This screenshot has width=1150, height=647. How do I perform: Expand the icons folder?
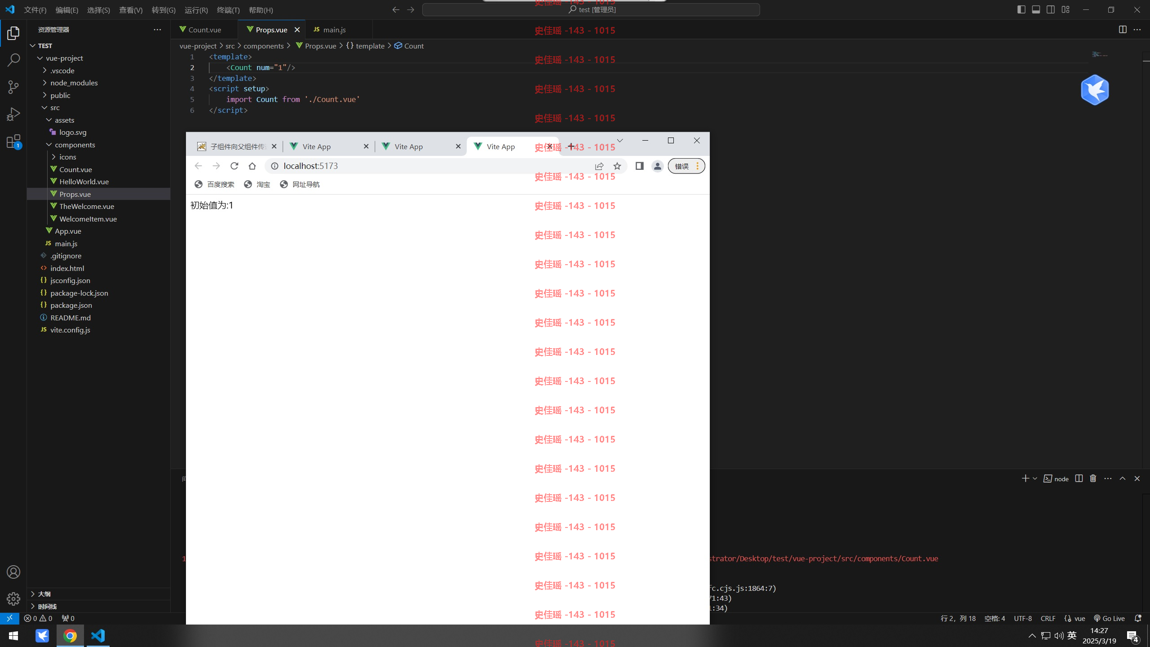pyautogui.click(x=53, y=157)
